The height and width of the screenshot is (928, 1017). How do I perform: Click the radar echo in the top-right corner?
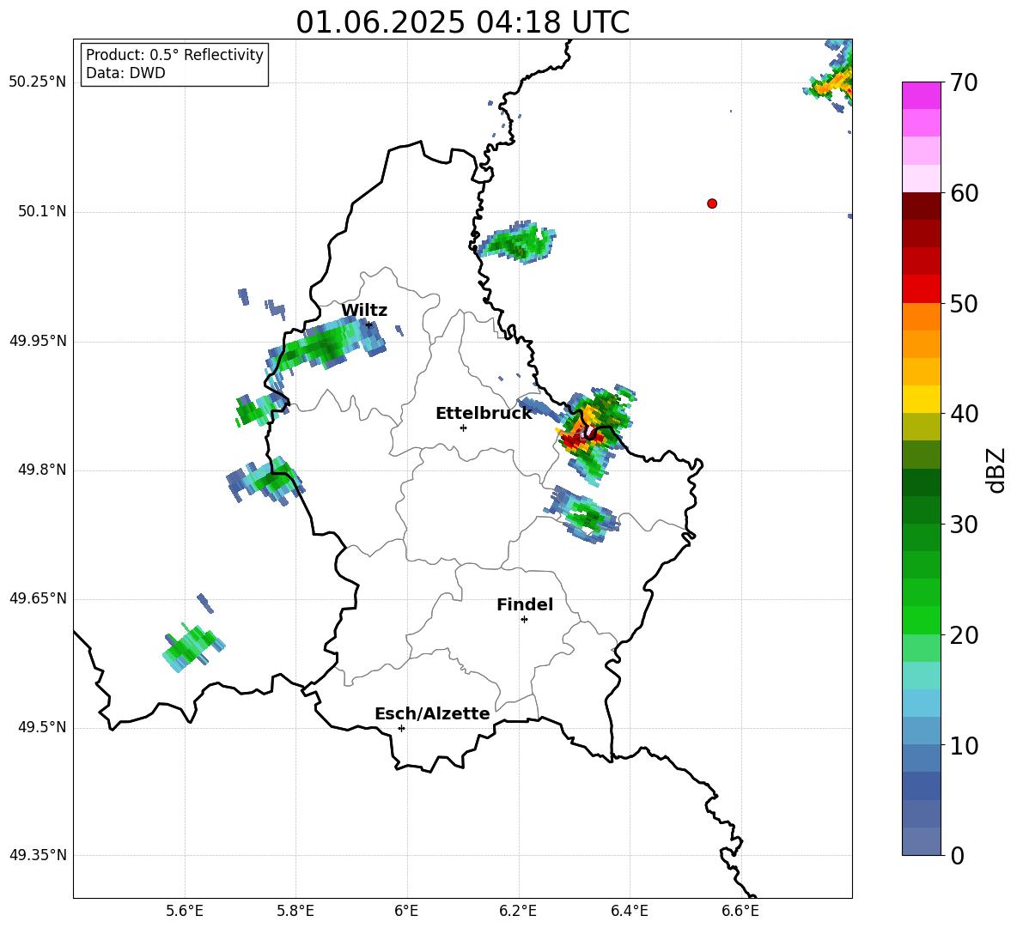click(831, 78)
